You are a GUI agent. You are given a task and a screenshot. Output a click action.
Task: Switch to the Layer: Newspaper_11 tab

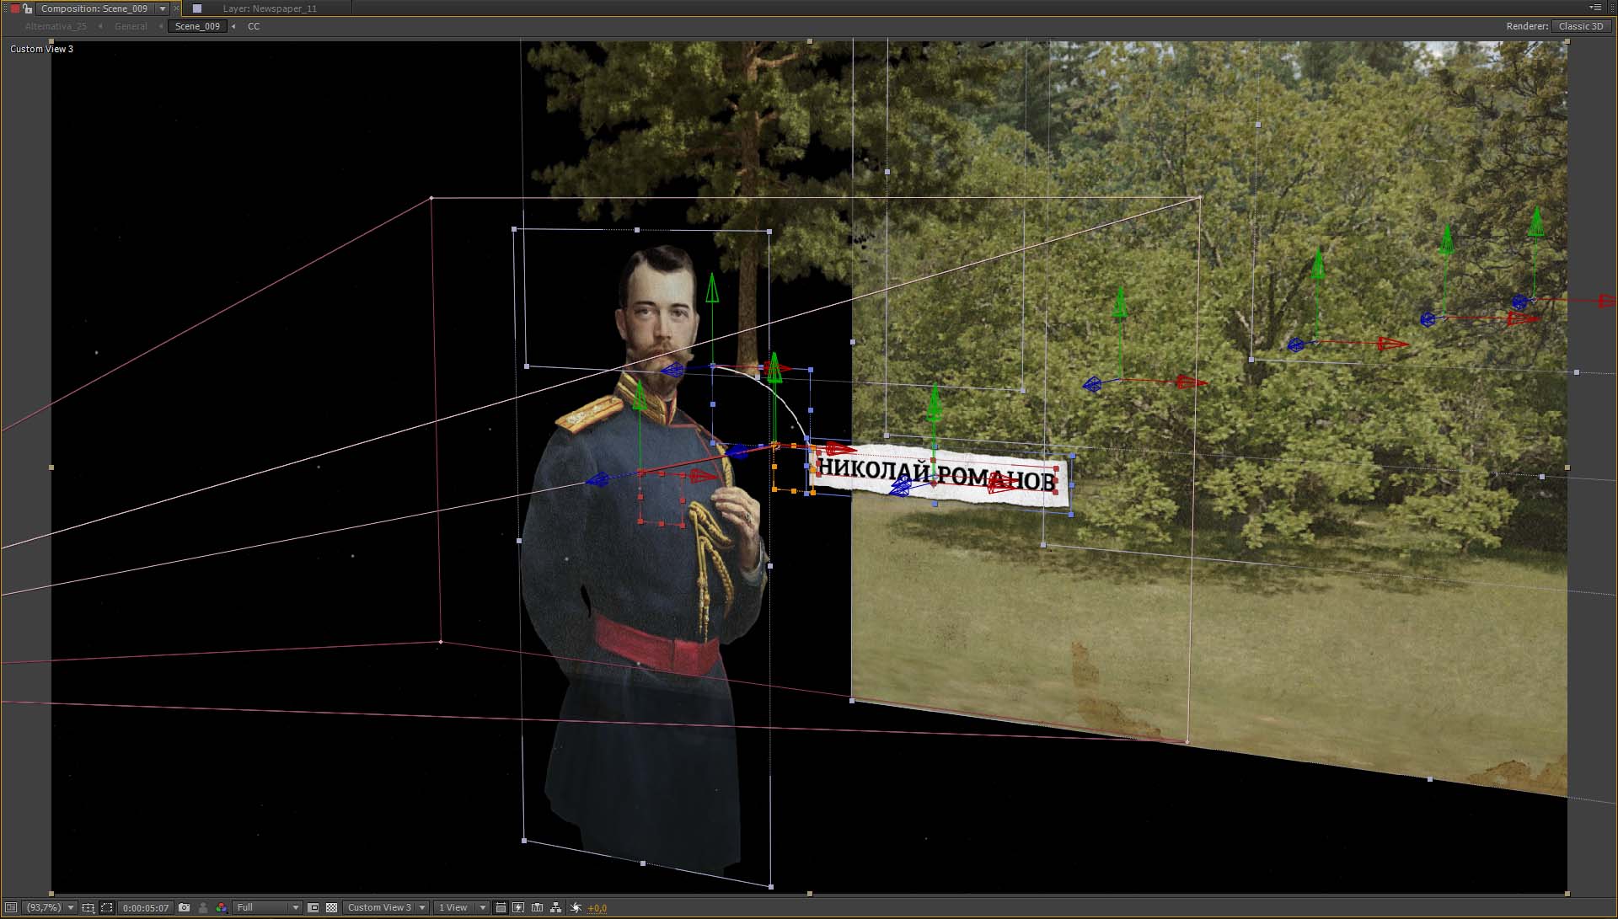[270, 8]
